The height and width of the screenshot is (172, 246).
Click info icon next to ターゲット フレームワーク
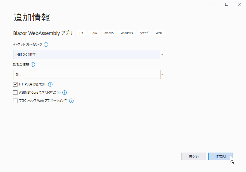(x=46, y=45)
